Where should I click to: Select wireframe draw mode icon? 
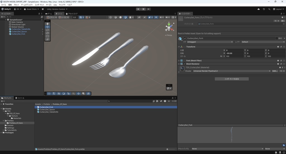point(111,17)
